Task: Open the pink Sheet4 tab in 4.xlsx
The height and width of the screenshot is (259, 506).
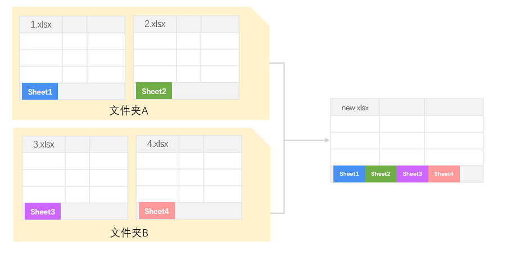Action: tap(157, 211)
